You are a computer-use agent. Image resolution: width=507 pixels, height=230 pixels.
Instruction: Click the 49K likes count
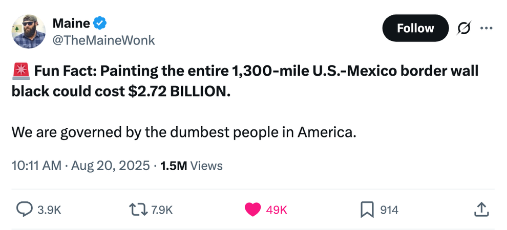click(277, 210)
